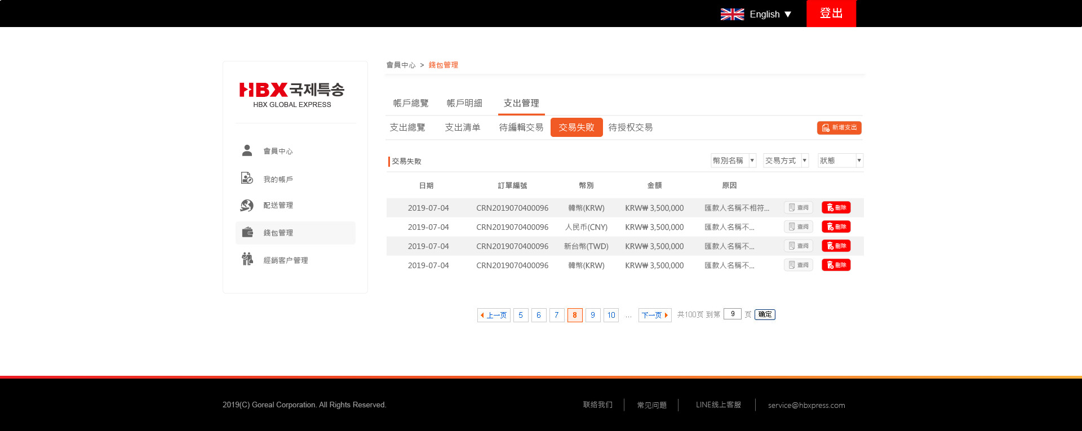Click the 新增支出 button
This screenshot has height=431, width=1082.
(x=839, y=128)
